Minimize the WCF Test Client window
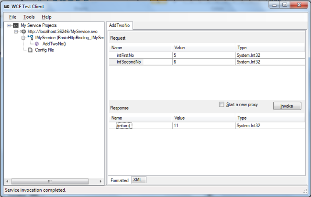The width and height of the screenshot is (311, 197). (275, 5)
